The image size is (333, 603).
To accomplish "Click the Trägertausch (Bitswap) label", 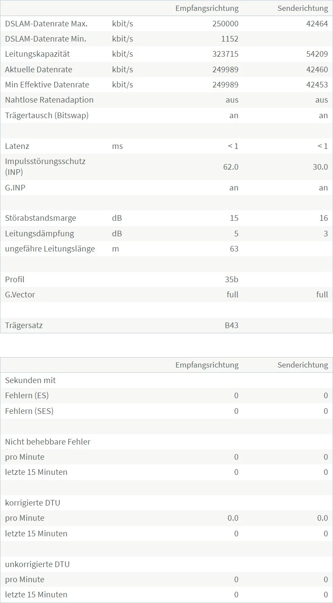I will [47, 116].
